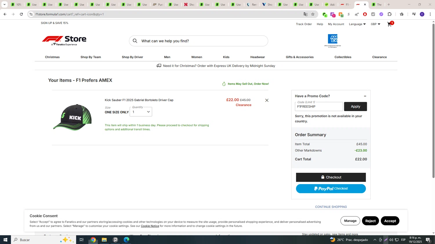Click the black Checkout button

tap(331, 177)
